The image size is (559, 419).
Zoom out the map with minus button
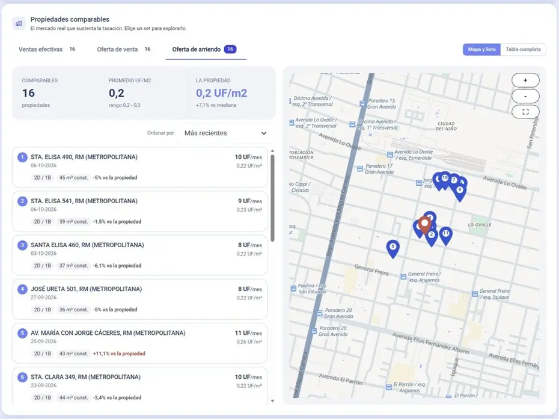[x=525, y=96]
